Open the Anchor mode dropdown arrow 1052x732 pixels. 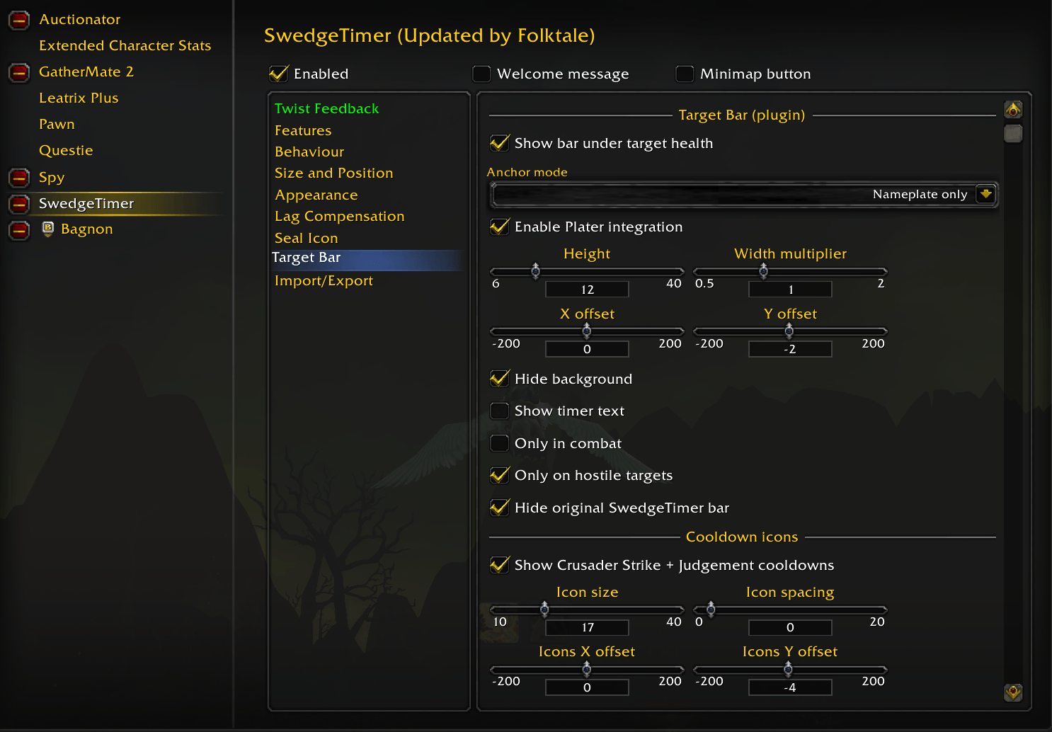coord(985,194)
